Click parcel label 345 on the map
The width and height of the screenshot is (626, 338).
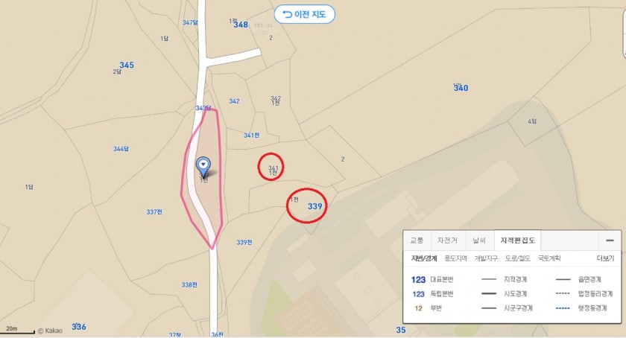tap(127, 65)
